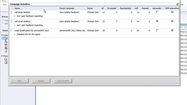This screenshot has height=105, width=187.
Task: Select the 'call large retailers' activity name
Action: pyautogui.click(x=22, y=12)
